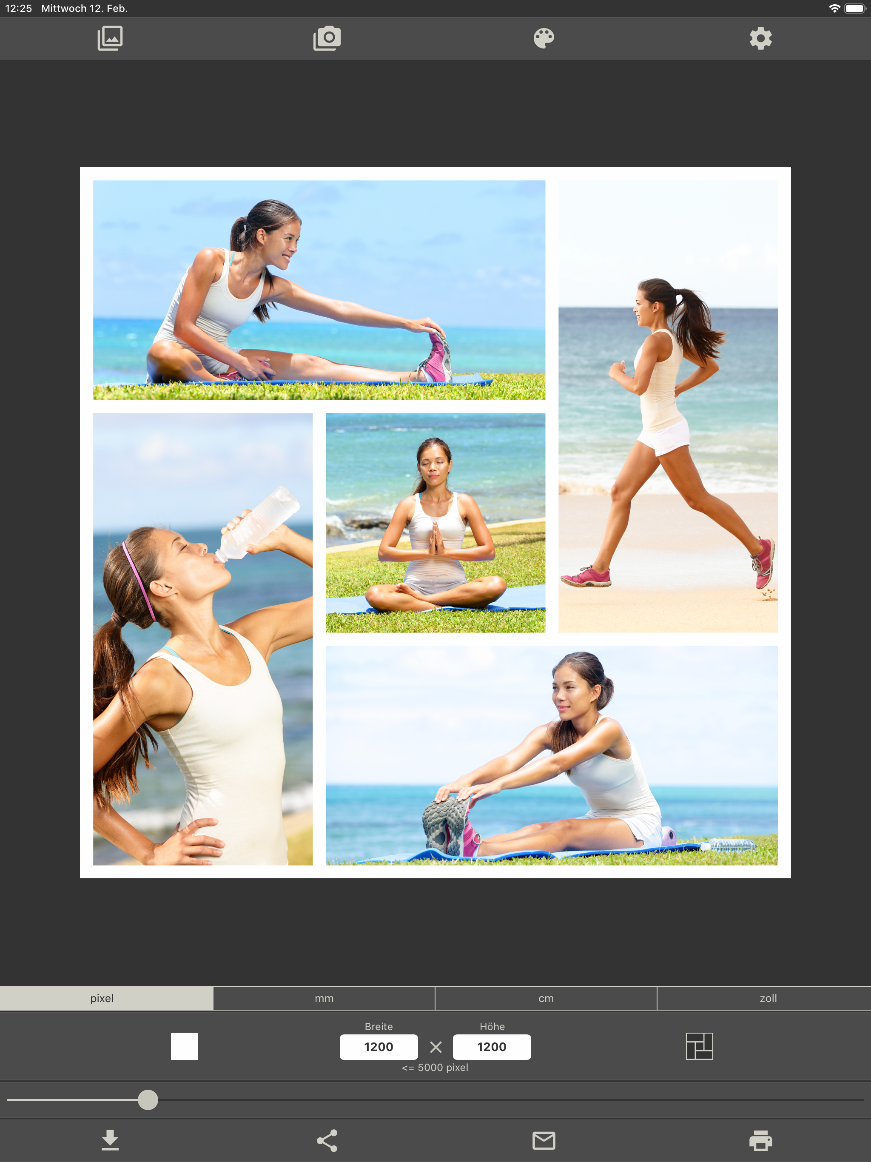This screenshot has width=871, height=1162.
Task: Click the X between width and height
Action: [x=435, y=1047]
